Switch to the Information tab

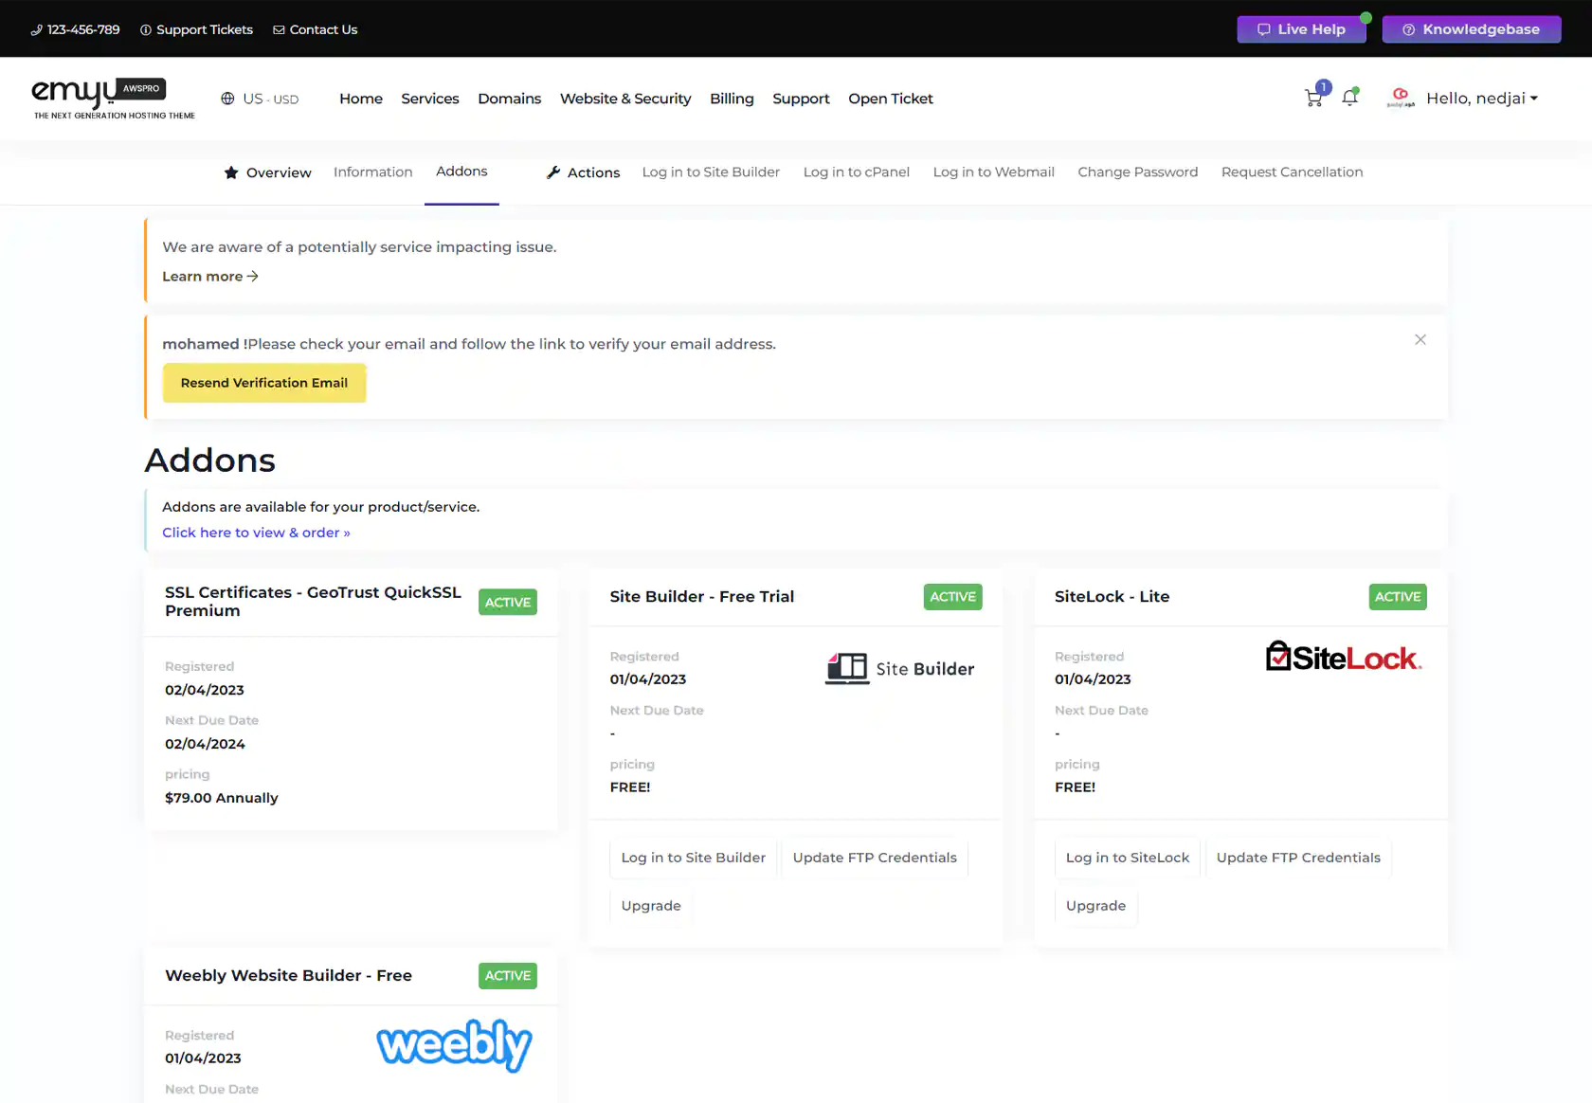pos(372,172)
